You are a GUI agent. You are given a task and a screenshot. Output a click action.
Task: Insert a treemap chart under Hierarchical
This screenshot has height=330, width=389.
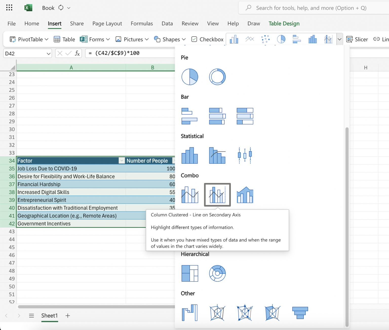[x=190, y=273]
